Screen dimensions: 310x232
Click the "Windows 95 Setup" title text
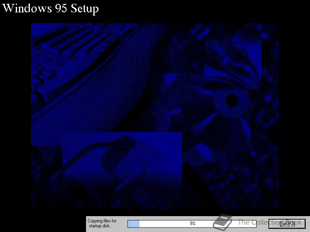[50, 9]
